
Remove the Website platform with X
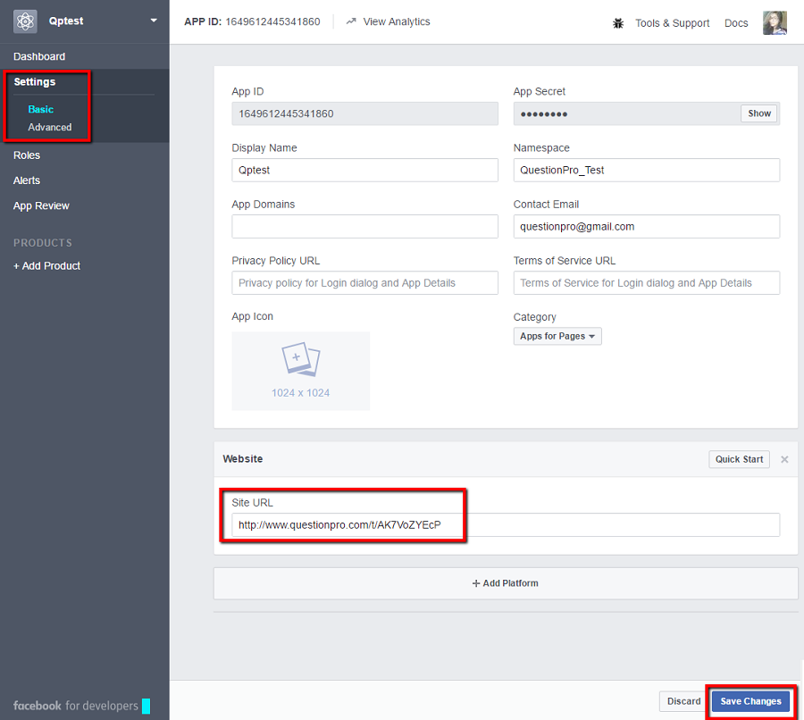pyautogui.click(x=784, y=459)
